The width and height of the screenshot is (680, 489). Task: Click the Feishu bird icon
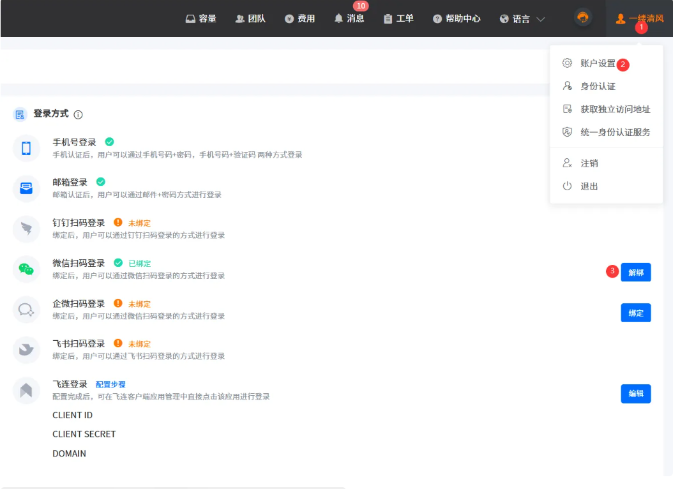26,350
